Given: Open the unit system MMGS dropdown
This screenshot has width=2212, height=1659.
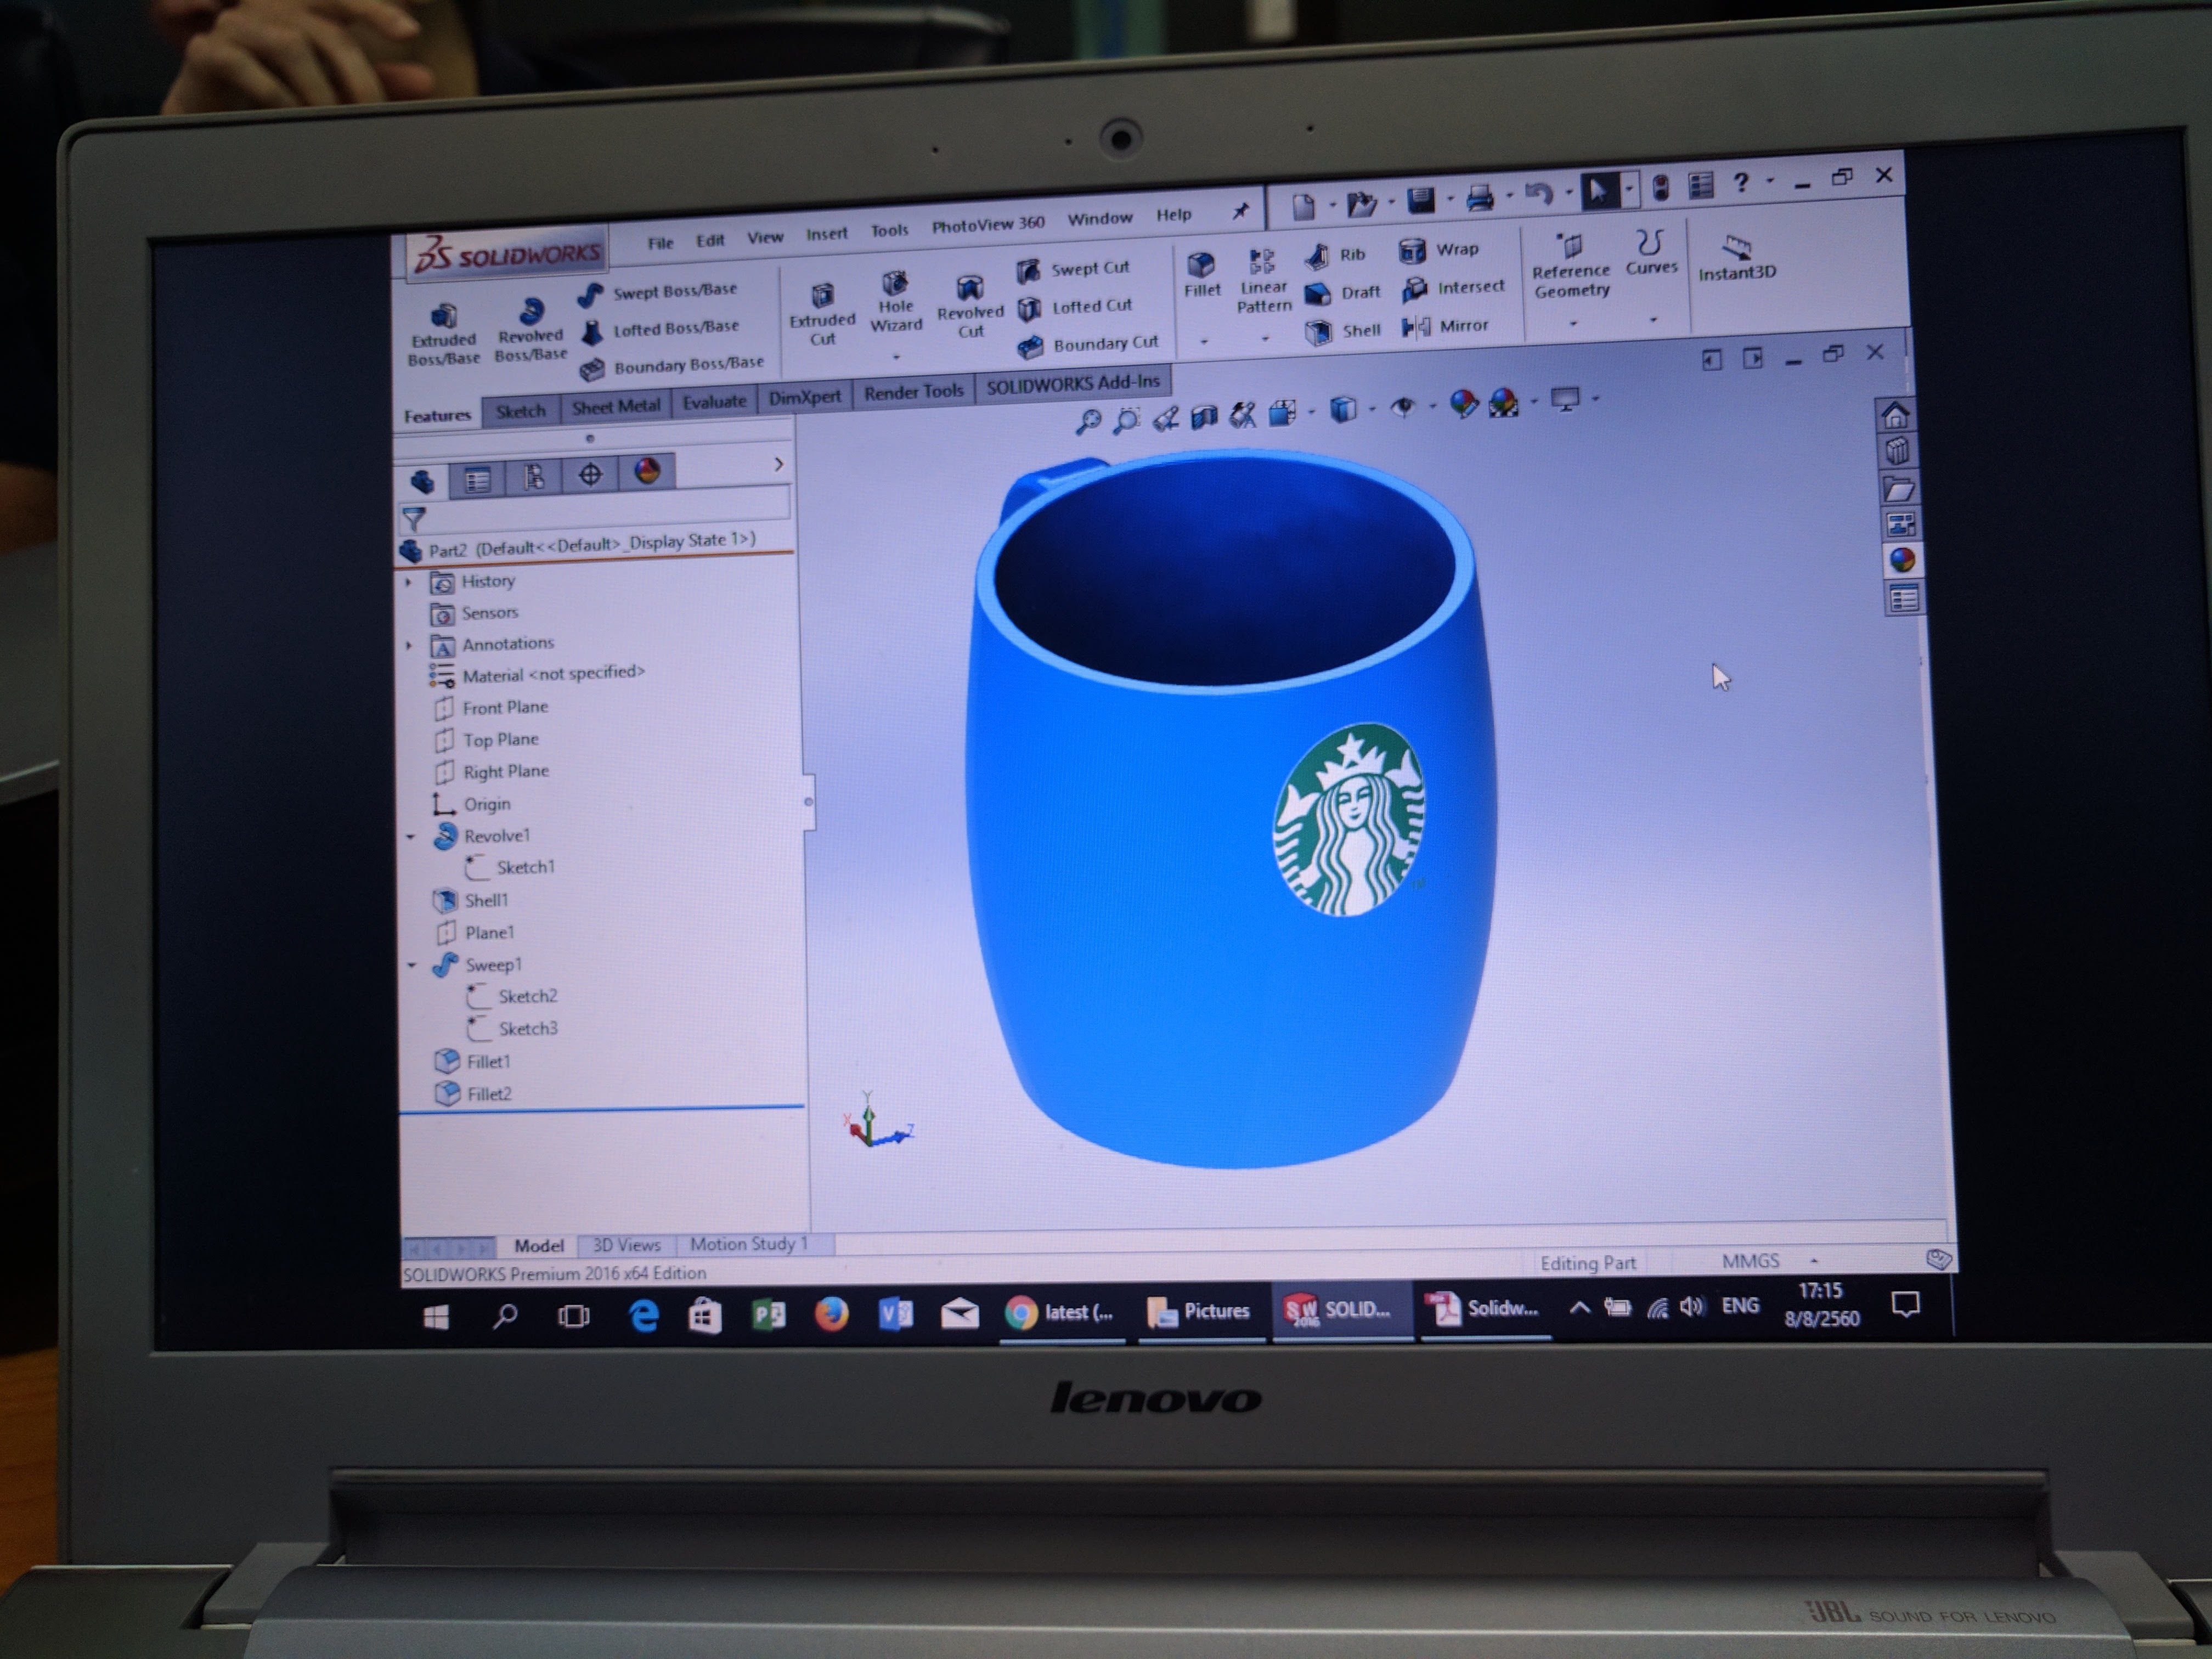Looking at the screenshot, I should pyautogui.click(x=1814, y=1261).
